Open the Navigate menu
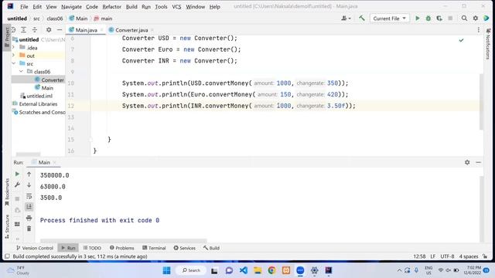This screenshot has height=278, width=495. 71,6
